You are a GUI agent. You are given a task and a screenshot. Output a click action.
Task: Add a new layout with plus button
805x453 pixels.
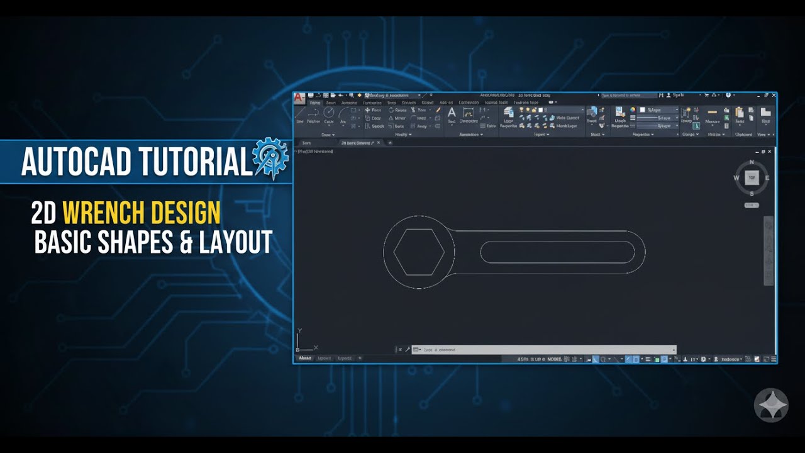[x=360, y=358]
